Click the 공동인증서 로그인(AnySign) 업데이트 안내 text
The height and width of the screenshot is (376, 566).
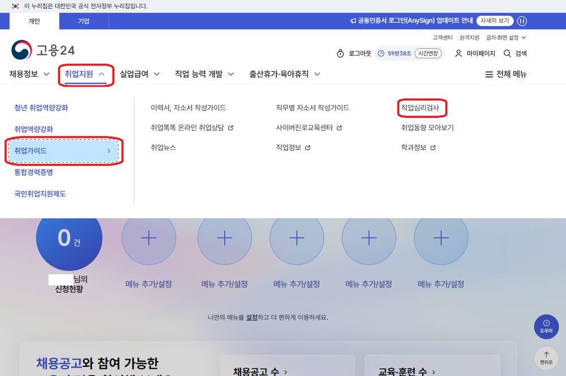[x=415, y=21]
